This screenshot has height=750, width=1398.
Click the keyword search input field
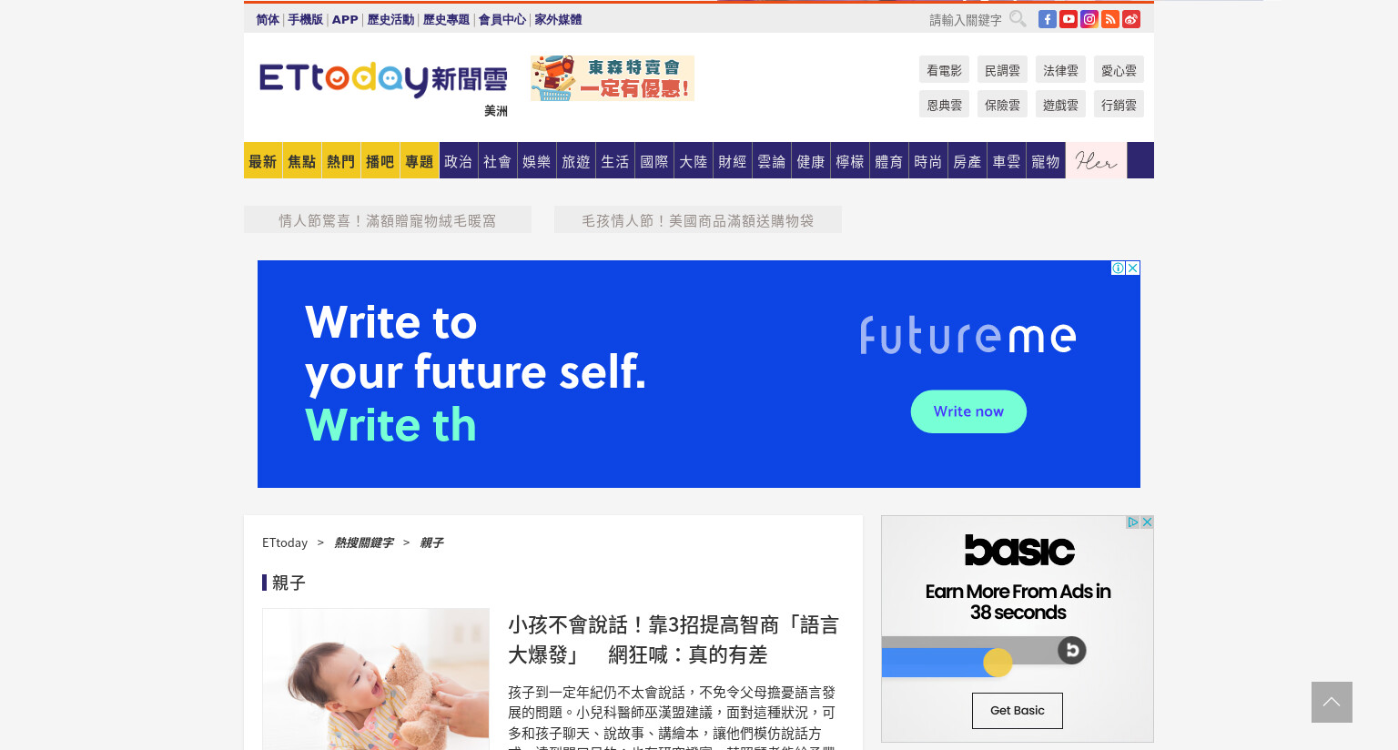pyautogui.click(x=965, y=20)
